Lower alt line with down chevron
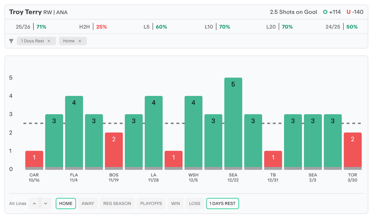The height and width of the screenshot is (219, 372). coord(45,203)
